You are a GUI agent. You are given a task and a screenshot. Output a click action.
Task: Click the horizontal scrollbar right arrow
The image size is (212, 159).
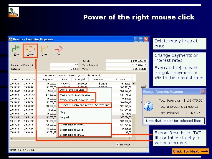coord(130,138)
